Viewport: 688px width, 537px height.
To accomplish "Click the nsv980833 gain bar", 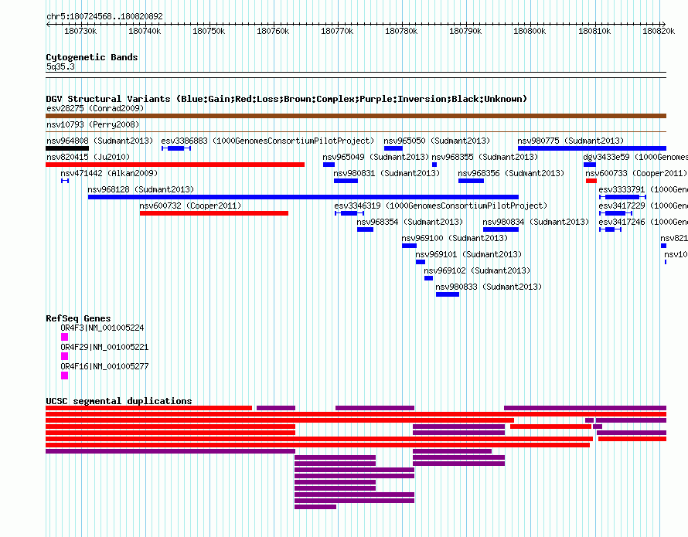I will [448, 294].
